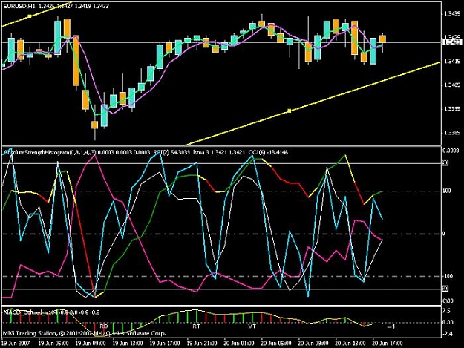Click the RT label in the MACD window
This screenshot has height=348, width=464.
(x=196, y=326)
